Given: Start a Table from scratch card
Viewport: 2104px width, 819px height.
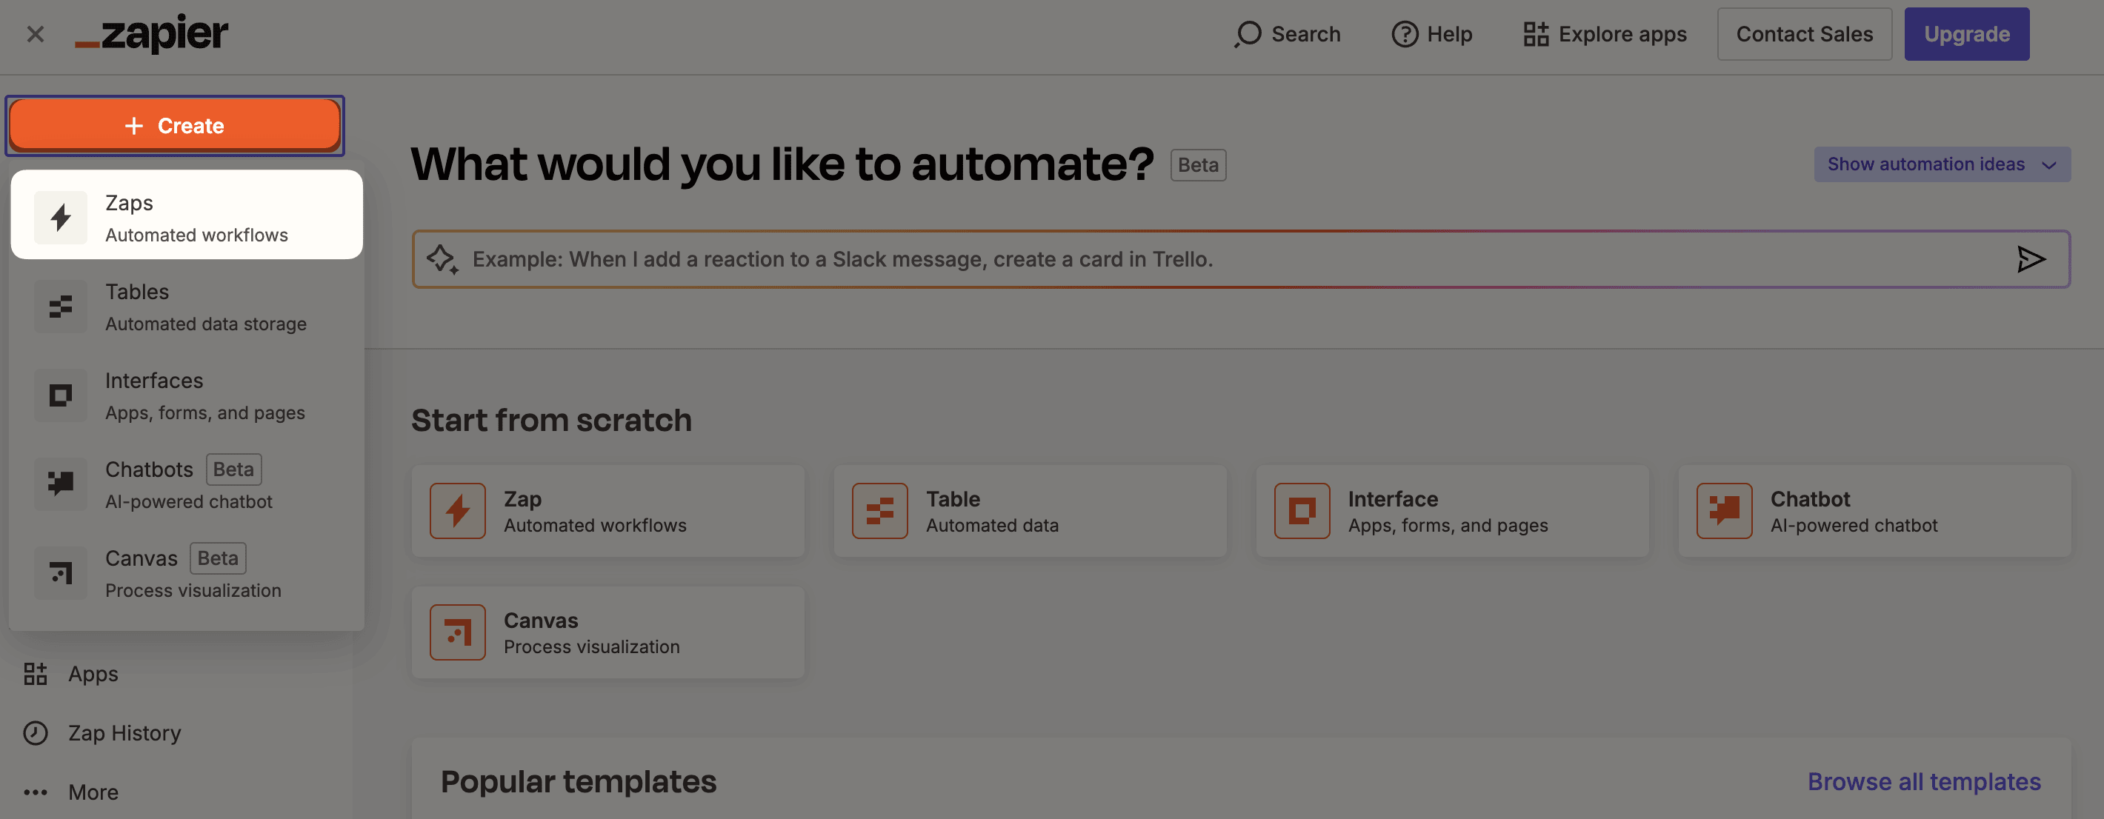Looking at the screenshot, I should [1029, 511].
